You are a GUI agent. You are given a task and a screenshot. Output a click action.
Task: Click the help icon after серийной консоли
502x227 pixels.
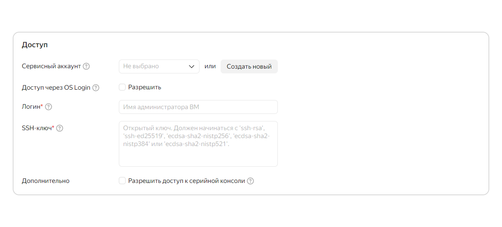tap(250, 181)
